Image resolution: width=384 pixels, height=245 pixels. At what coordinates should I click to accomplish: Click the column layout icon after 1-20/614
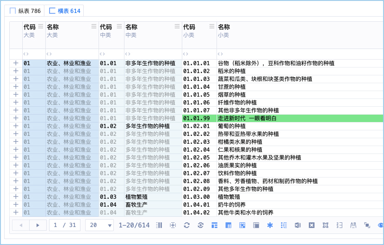tap(159, 225)
